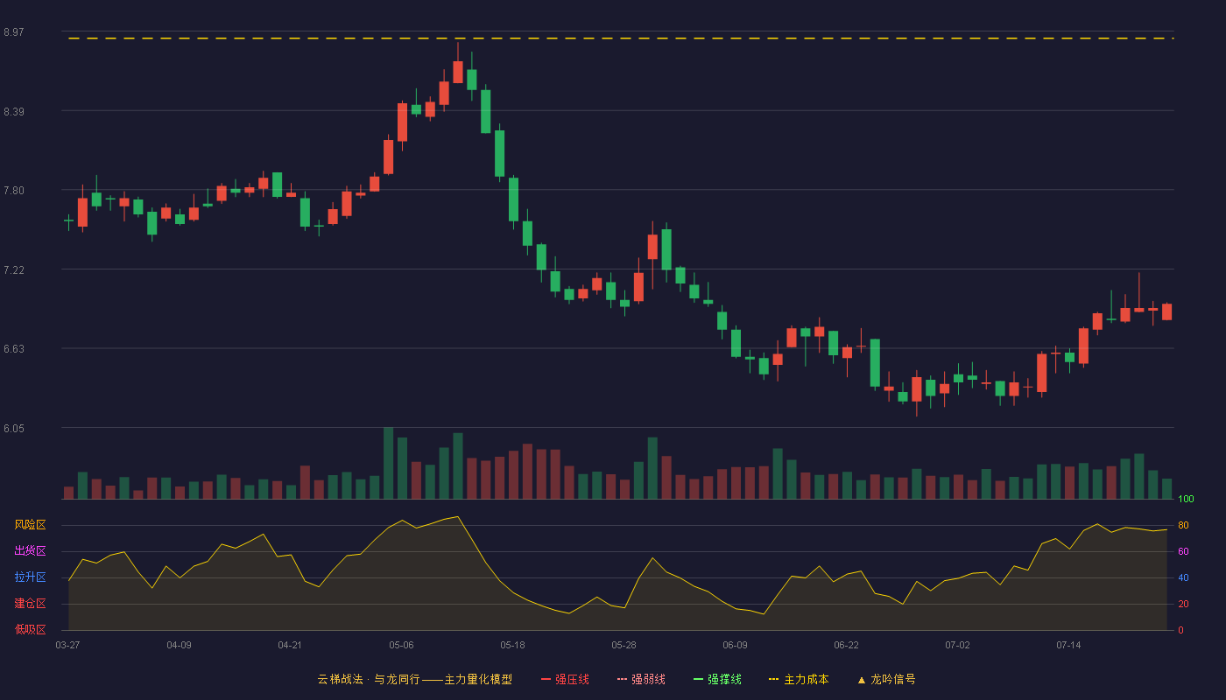Toggle the 龙吟信号 legend entry
Image resolution: width=1226 pixels, height=700 pixels.
click(x=885, y=679)
